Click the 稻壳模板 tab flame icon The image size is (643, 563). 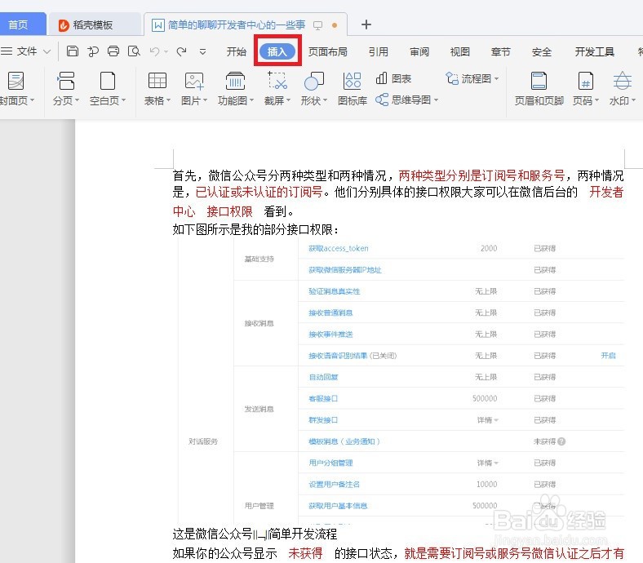coord(63,25)
